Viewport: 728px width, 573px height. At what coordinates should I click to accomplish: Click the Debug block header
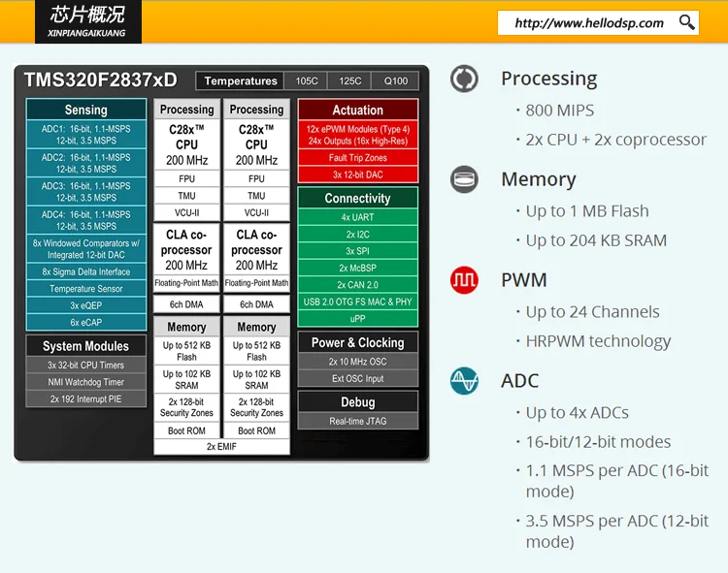[x=357, y=402]
